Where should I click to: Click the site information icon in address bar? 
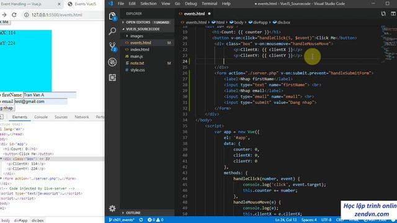point(26,15)
